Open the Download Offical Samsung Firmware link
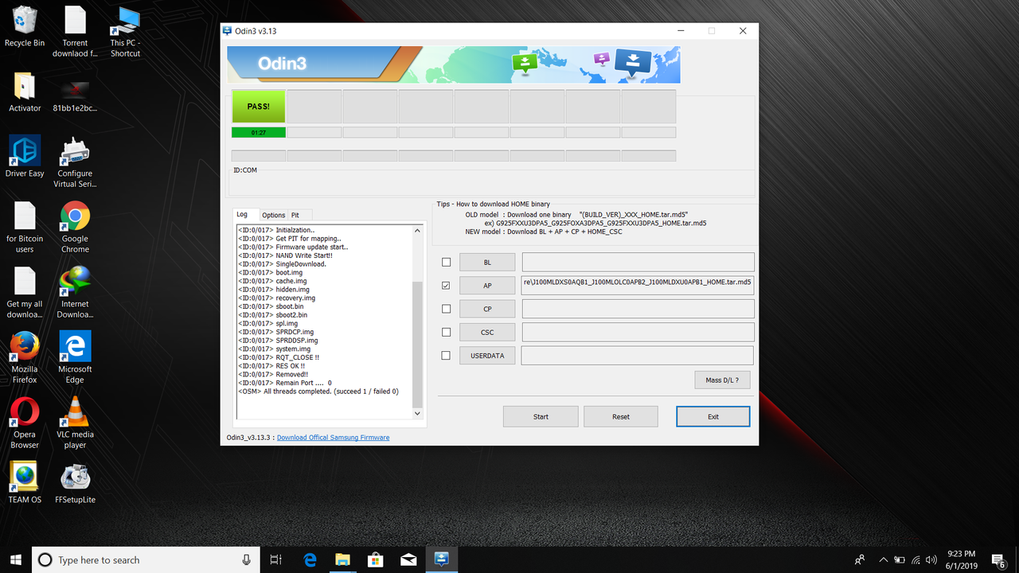The height and width of the screenshot is (573, 1019). (333, 437)
